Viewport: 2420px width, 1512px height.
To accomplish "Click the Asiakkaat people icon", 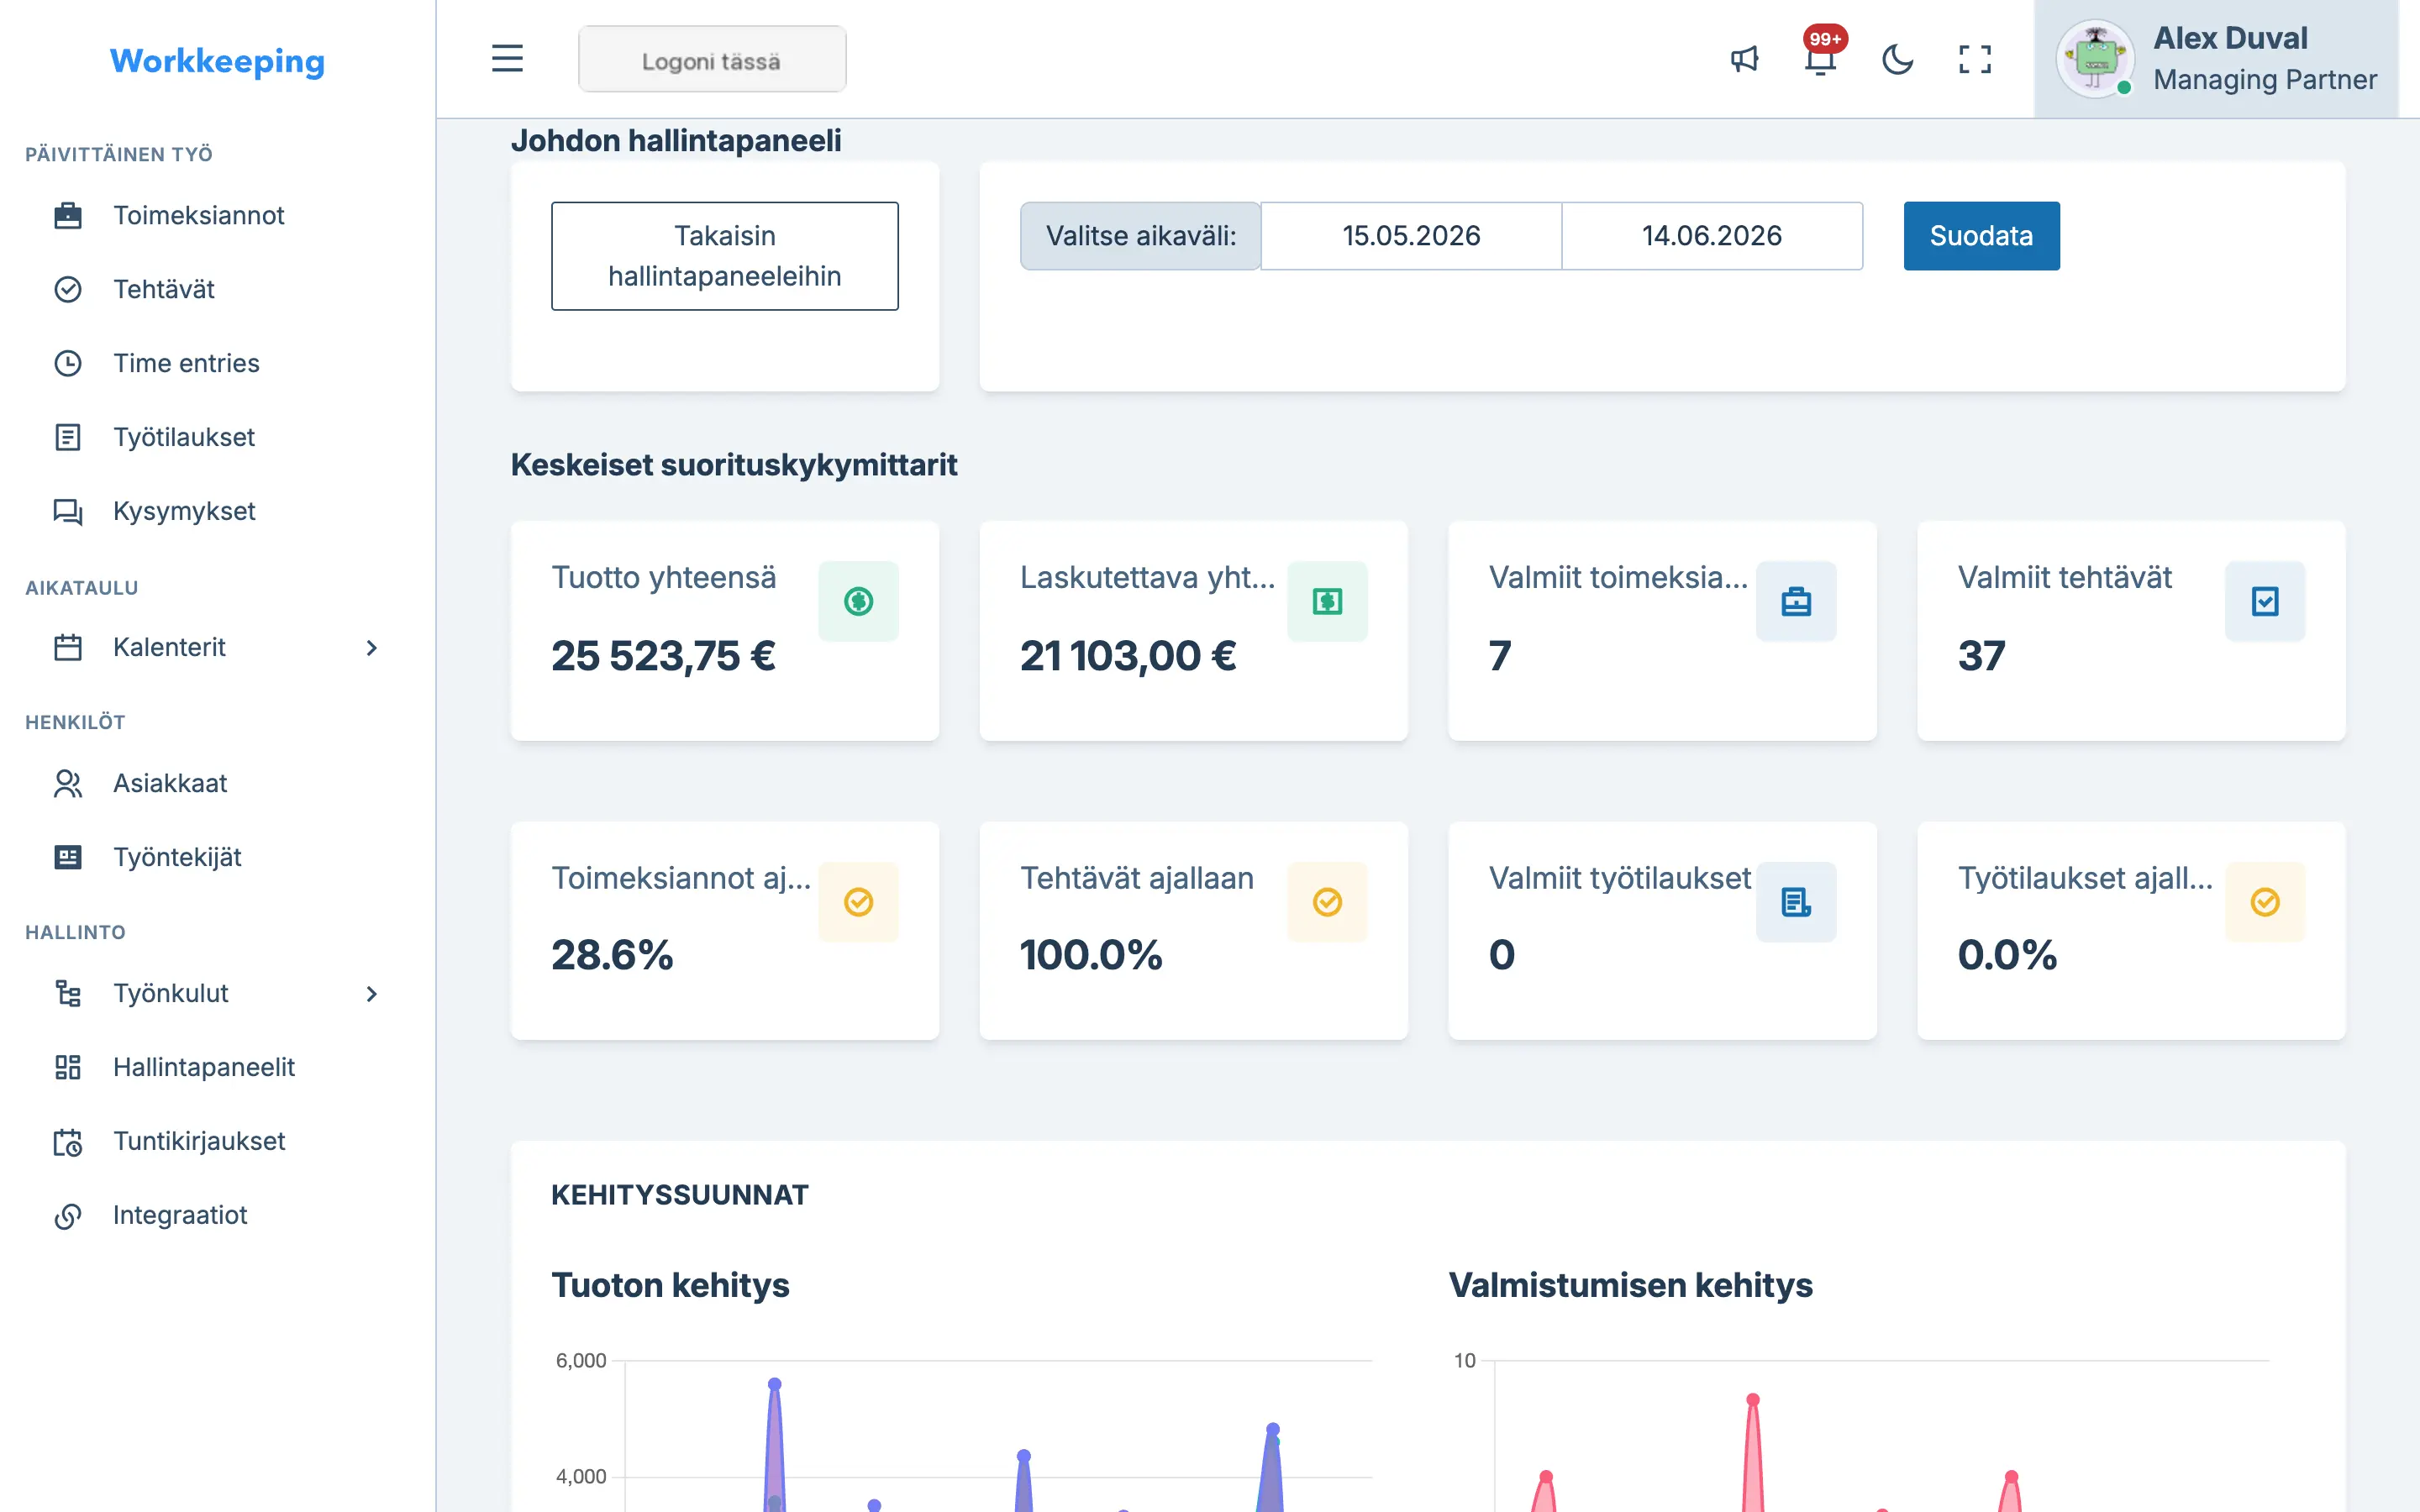I will [x=68, y=783].
